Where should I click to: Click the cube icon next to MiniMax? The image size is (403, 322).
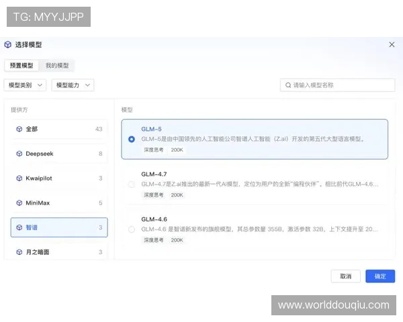pos(19,203)
